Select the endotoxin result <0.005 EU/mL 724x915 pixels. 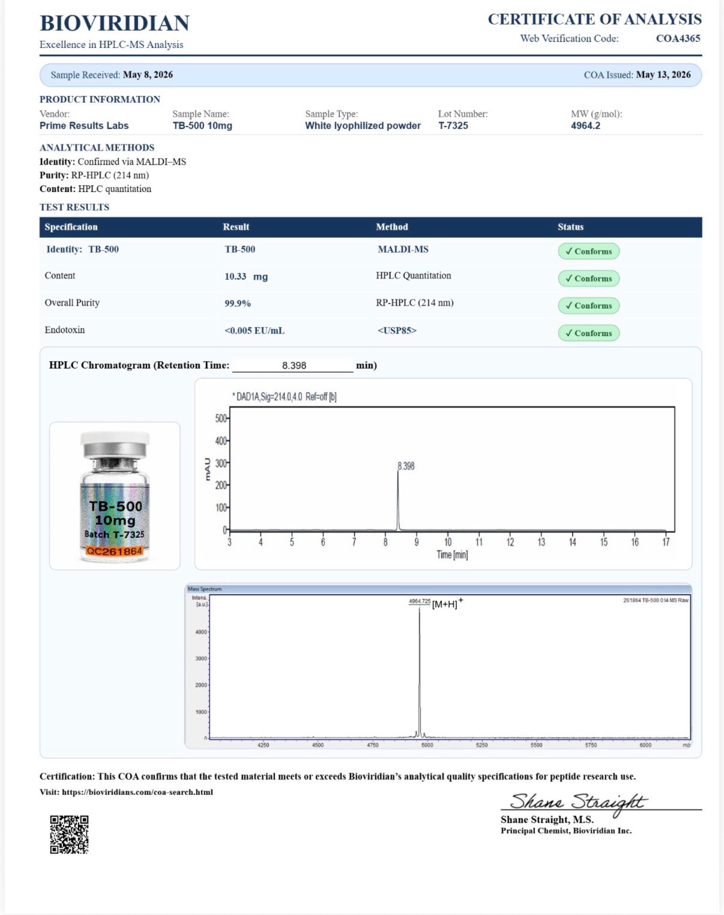pyautogui.click(x=255, y=330)
